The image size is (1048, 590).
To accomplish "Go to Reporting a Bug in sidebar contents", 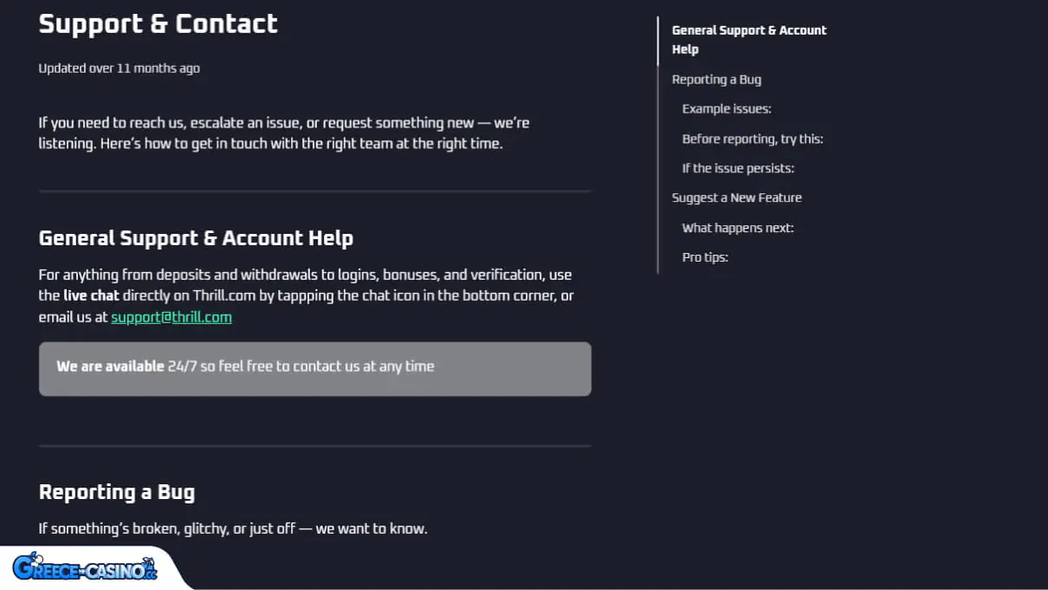I will coord(716,80).
